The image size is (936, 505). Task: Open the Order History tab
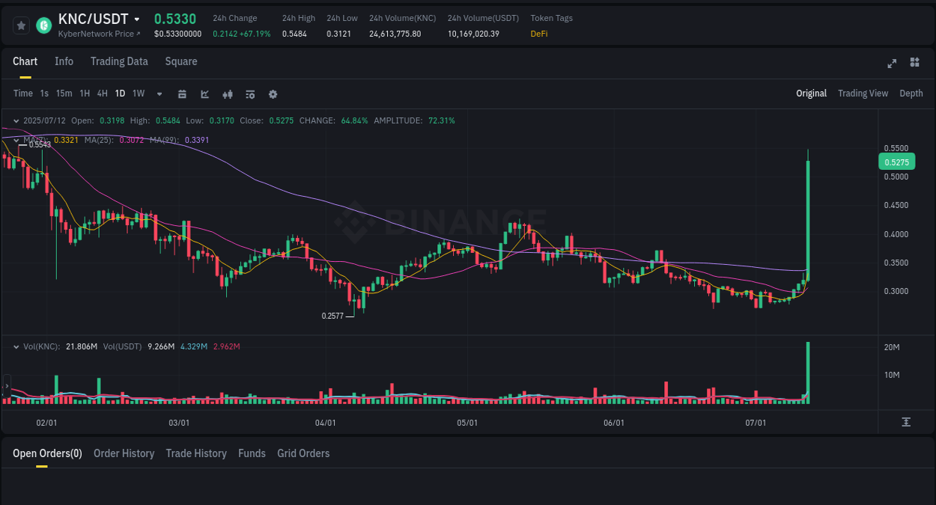pos(124,453)
